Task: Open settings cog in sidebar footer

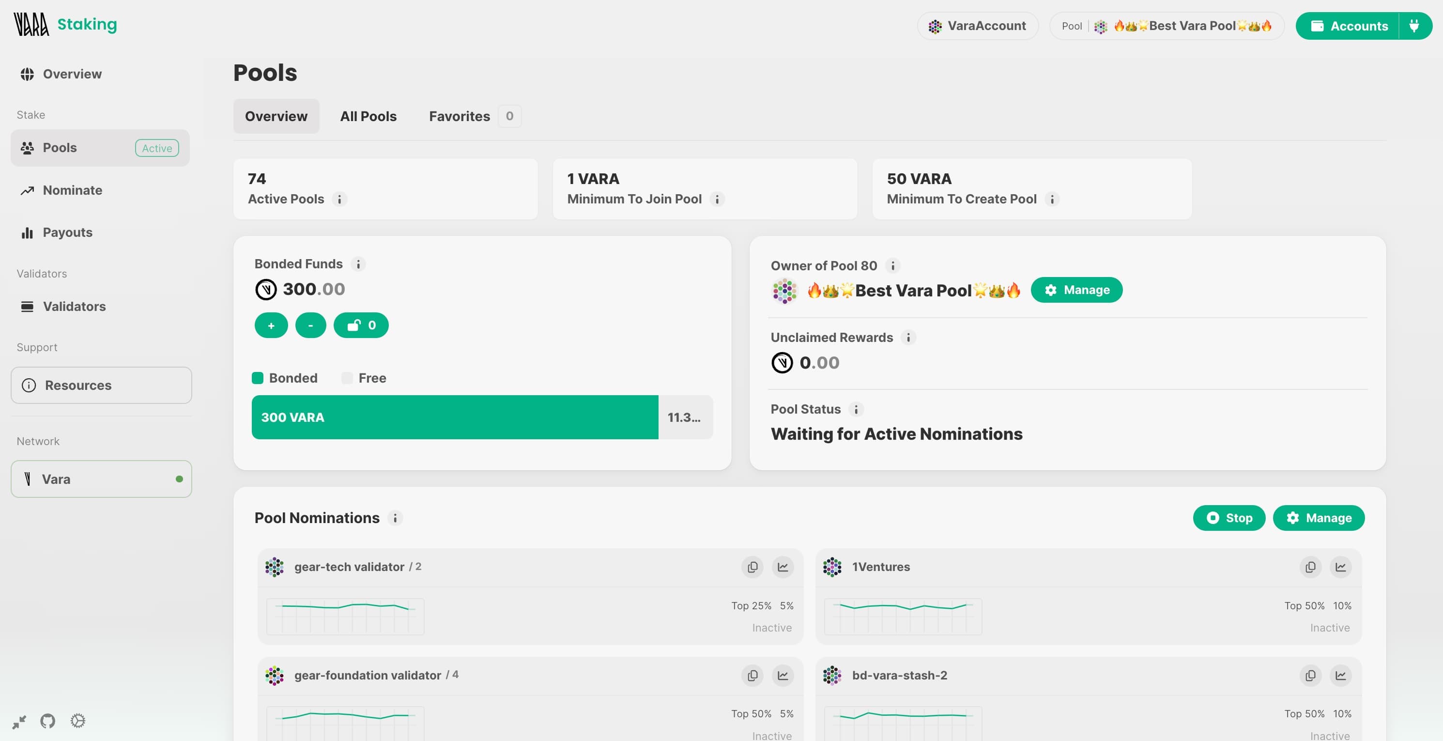Action: tap(78, 721)
